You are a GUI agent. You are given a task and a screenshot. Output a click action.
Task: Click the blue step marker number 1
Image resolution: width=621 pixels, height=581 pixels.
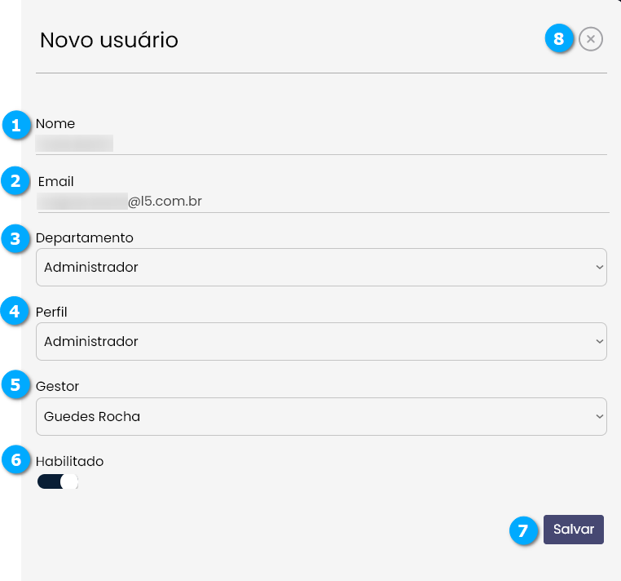coord(15,126)
